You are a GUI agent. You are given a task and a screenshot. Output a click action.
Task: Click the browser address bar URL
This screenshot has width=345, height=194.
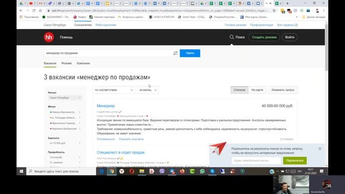pos(160,11)
